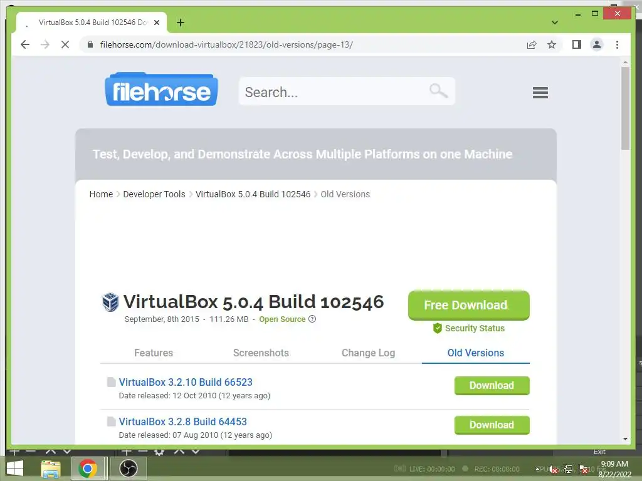Viewport: 642px width, 481px height.
Task: Click the license help question icon
Action: tap(312, 319)
